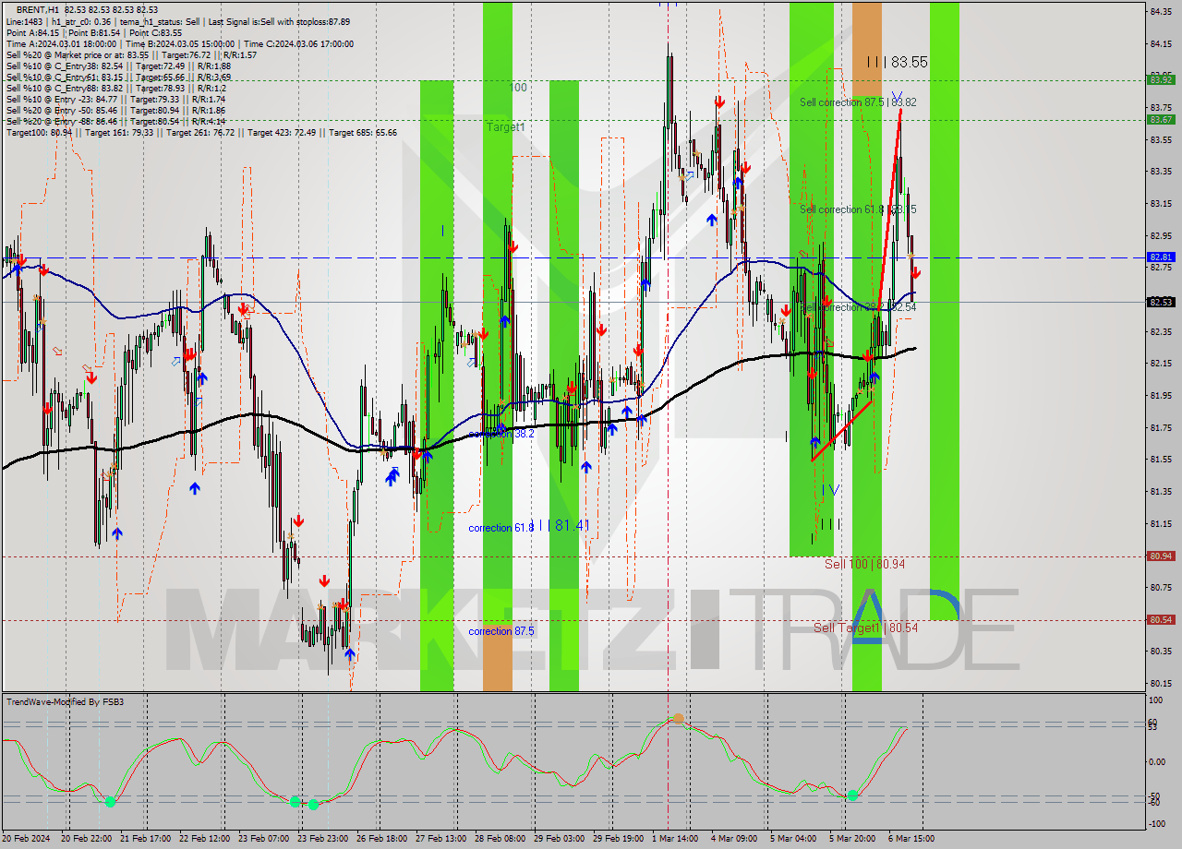This screenshot has height=849, width=1182.
Task: Click the '6 Mar 15:00' time axis label
Action: pos(911,839)
